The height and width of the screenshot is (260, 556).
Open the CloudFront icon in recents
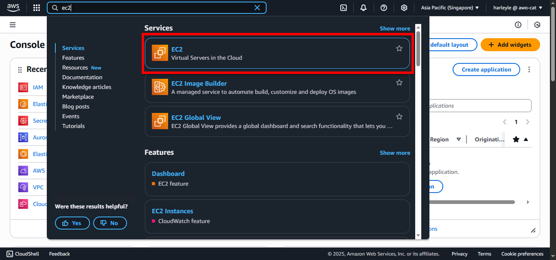(x=23, y=204)
